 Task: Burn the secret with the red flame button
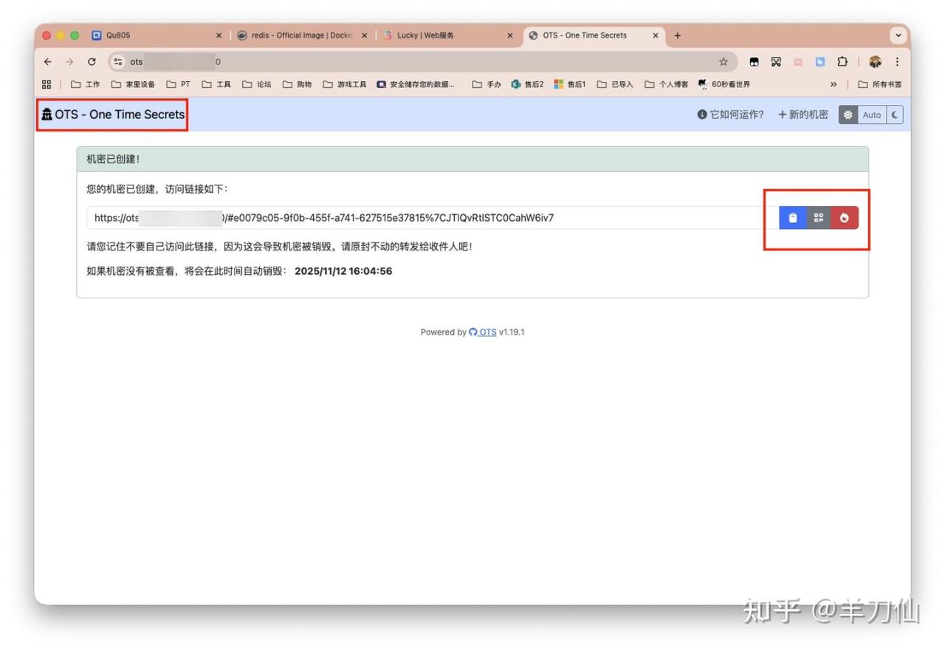(x=844, y=218)
